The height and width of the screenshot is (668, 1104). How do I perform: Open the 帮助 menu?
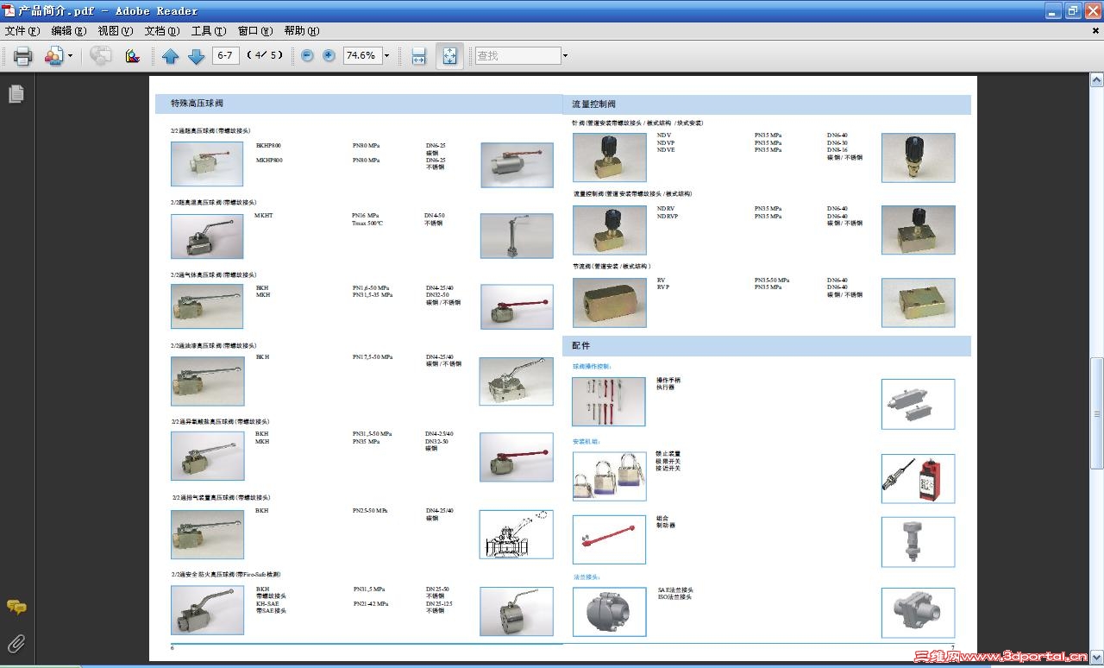pyautogui.click(x=302, y=31)
